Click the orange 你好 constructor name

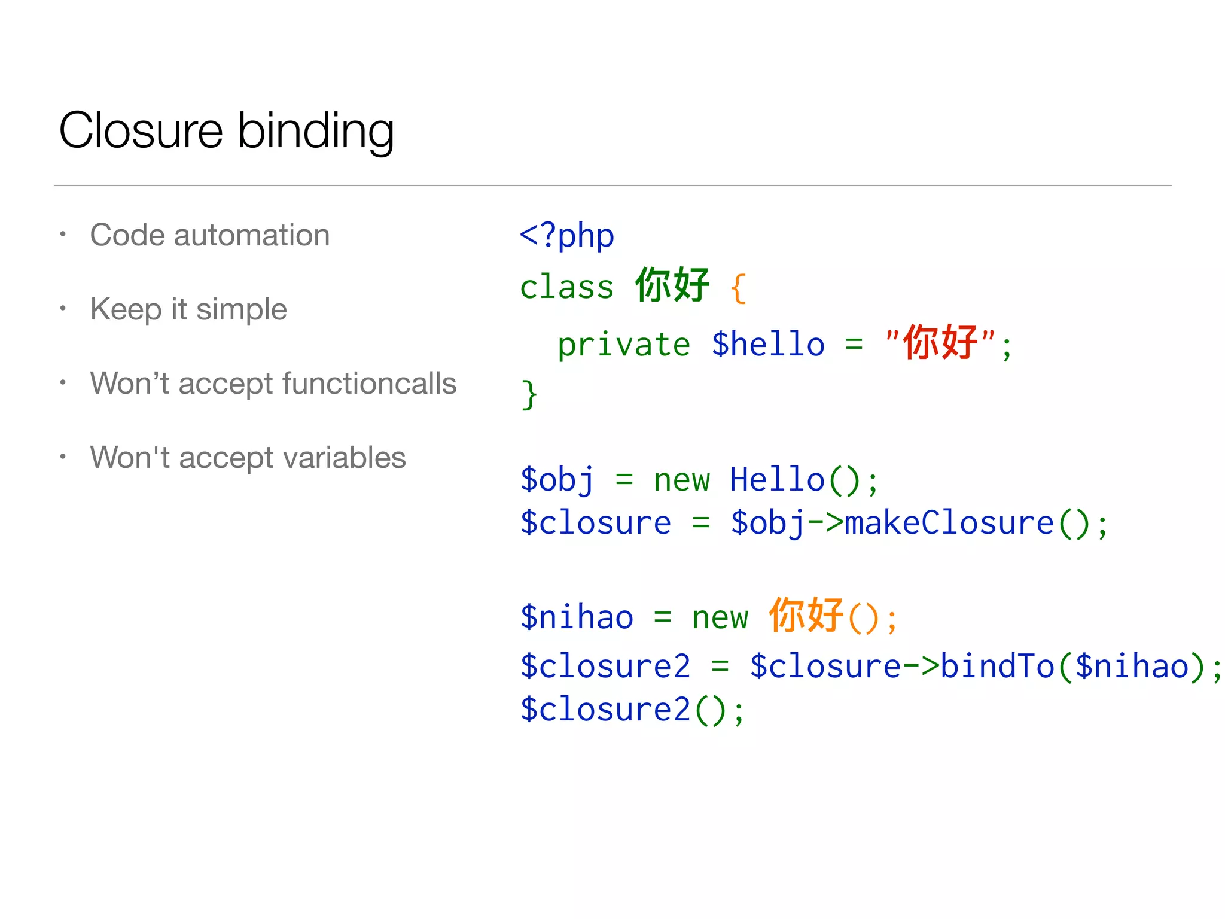click(806, 615)
